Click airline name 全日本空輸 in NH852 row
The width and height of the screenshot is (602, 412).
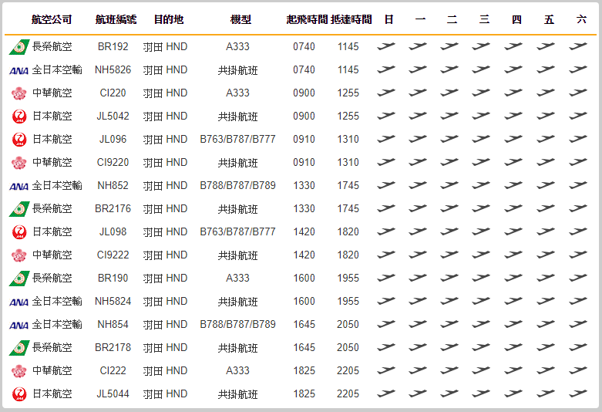pyautogui.click(x=57, y=186)
